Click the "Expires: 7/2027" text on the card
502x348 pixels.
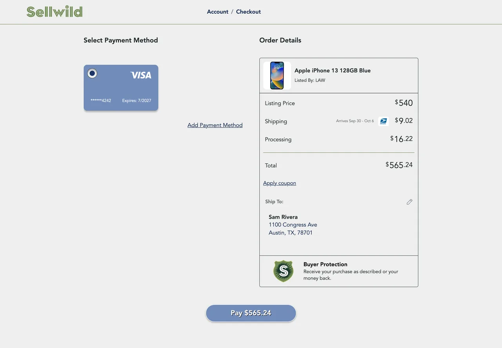coord(136,101)
